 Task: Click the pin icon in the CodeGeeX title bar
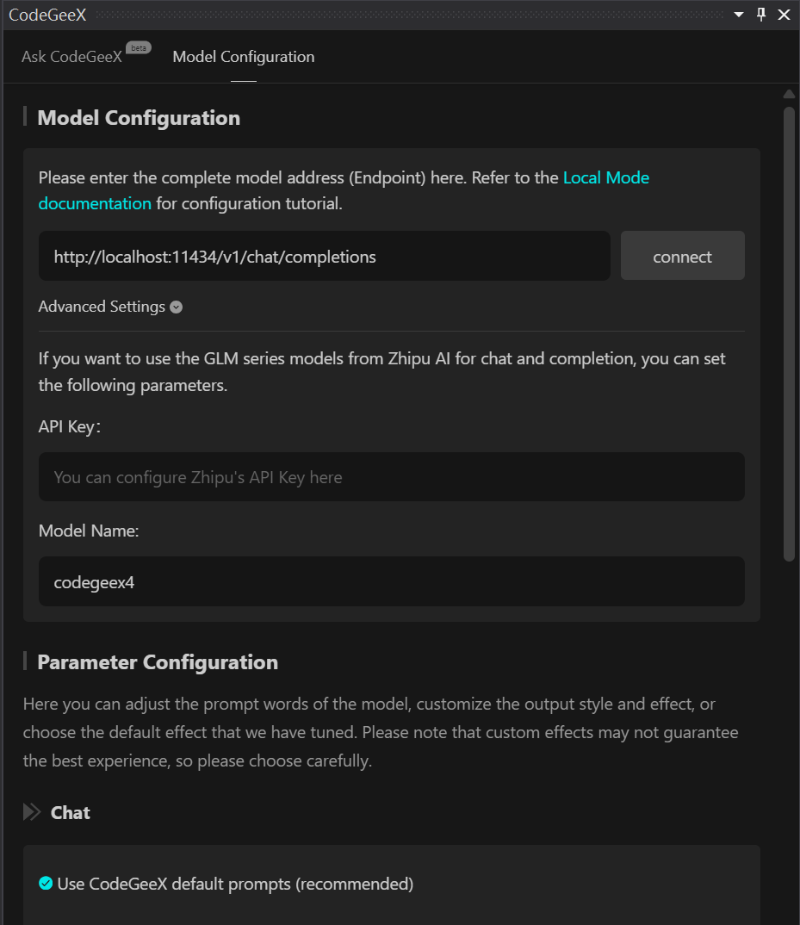point(760,14)
